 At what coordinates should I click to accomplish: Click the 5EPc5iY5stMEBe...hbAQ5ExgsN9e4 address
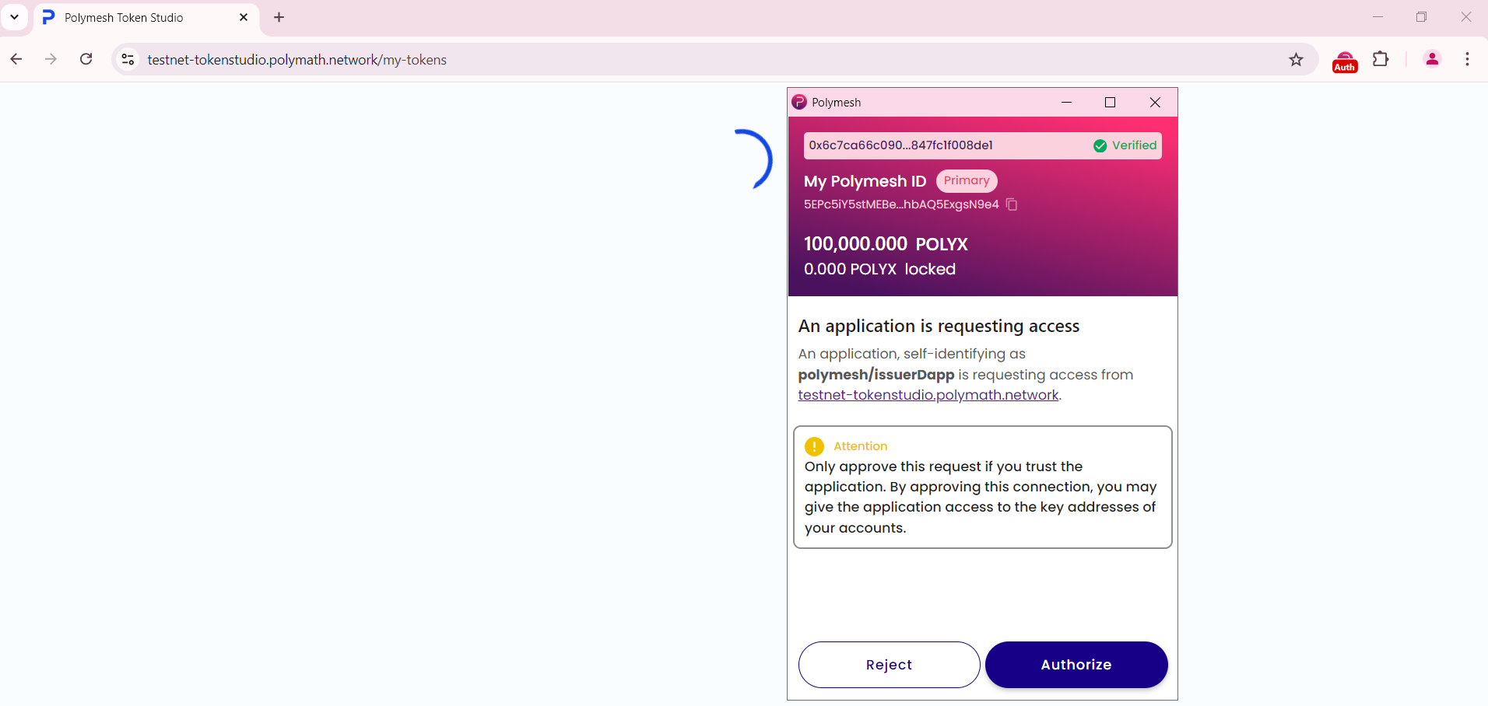pos(901,204)
